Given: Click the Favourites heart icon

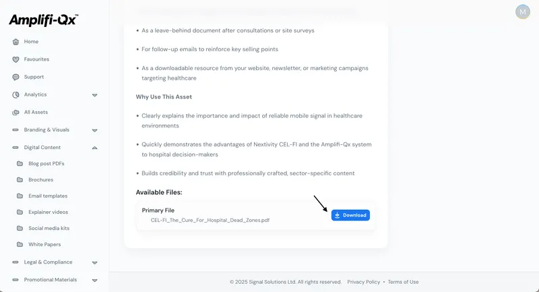Looking at the screenshot, I should (15, 59).
